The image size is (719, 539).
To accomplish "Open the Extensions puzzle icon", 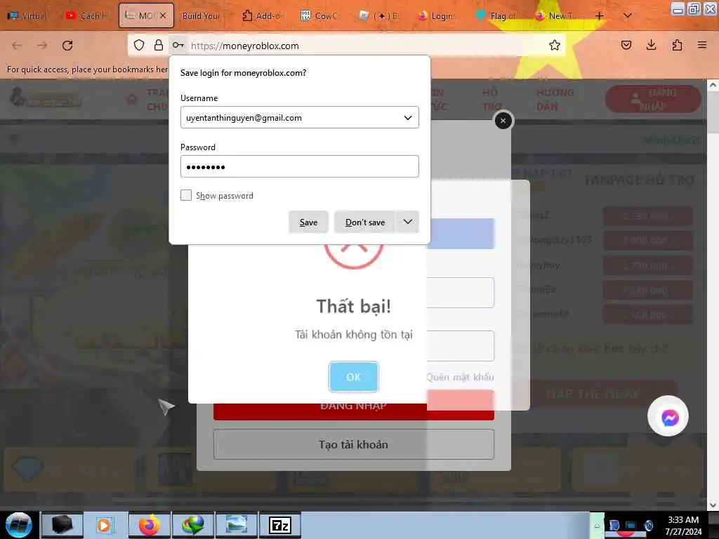I will click(x=677, y=45).
